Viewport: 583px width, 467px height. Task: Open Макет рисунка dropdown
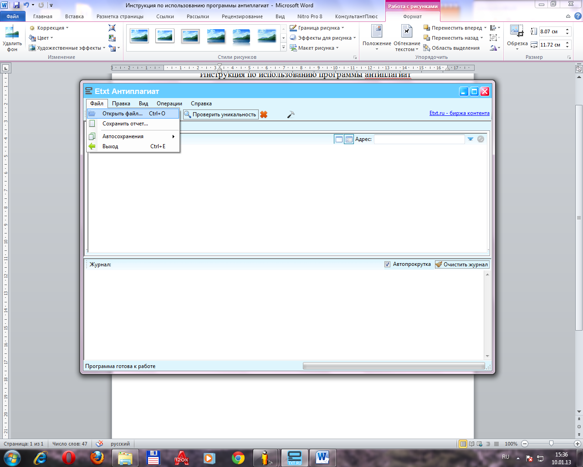click(314, 48)
